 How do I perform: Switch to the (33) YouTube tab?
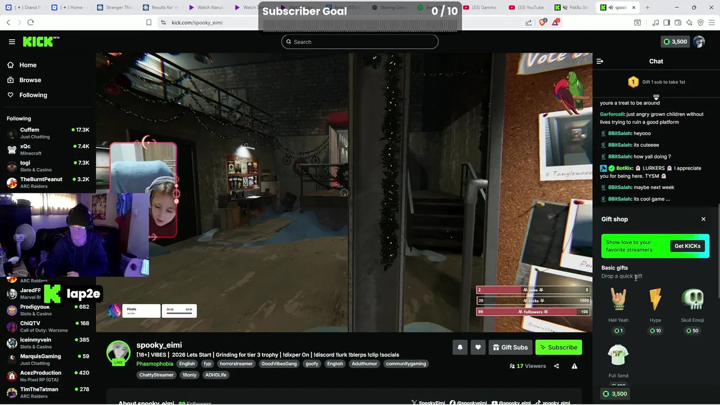pos(526,7)
